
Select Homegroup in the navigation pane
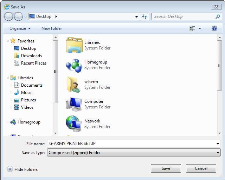pos(25,122)
